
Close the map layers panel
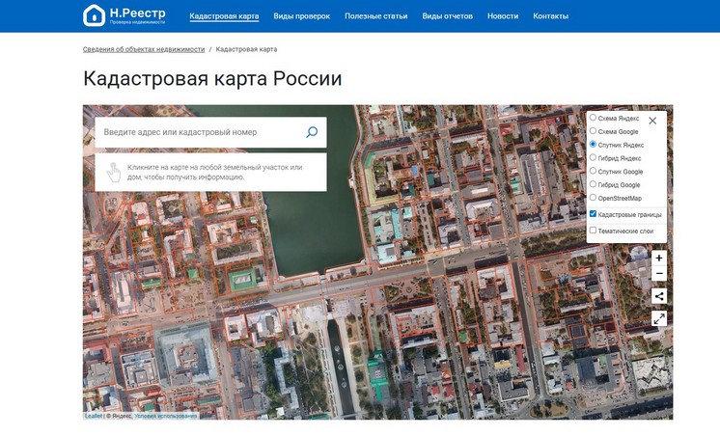coord(652,121)
